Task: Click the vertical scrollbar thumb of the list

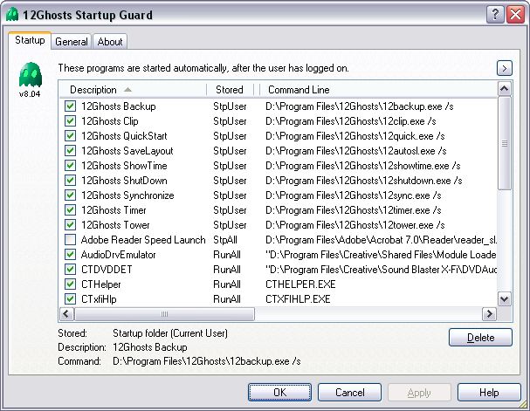Action: coord(505,143)
